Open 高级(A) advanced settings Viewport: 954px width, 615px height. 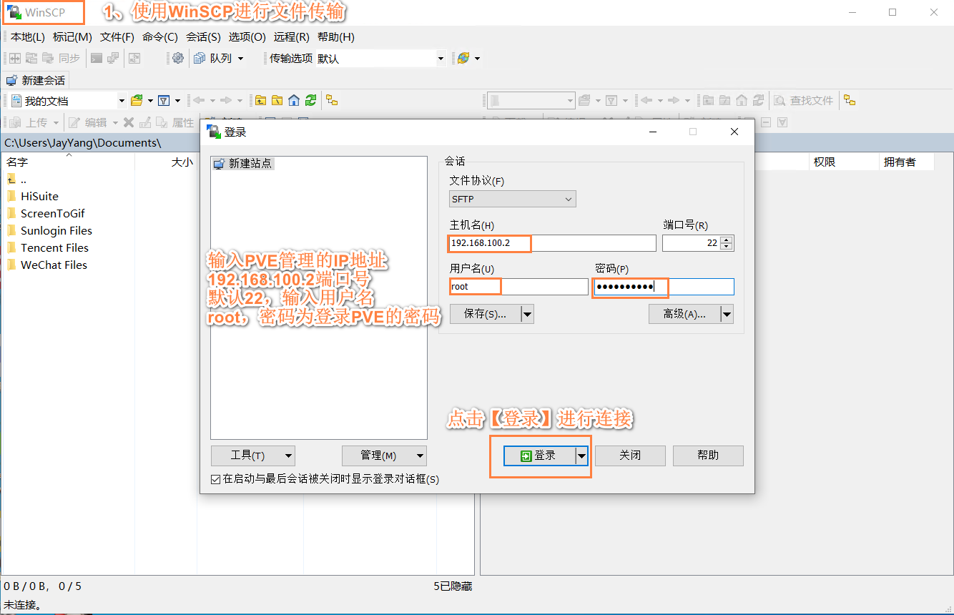[x=684, y=313]
